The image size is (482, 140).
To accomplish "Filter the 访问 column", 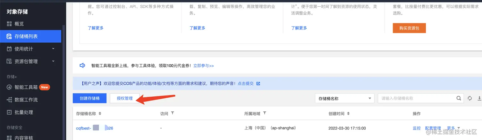I will 172,113.
